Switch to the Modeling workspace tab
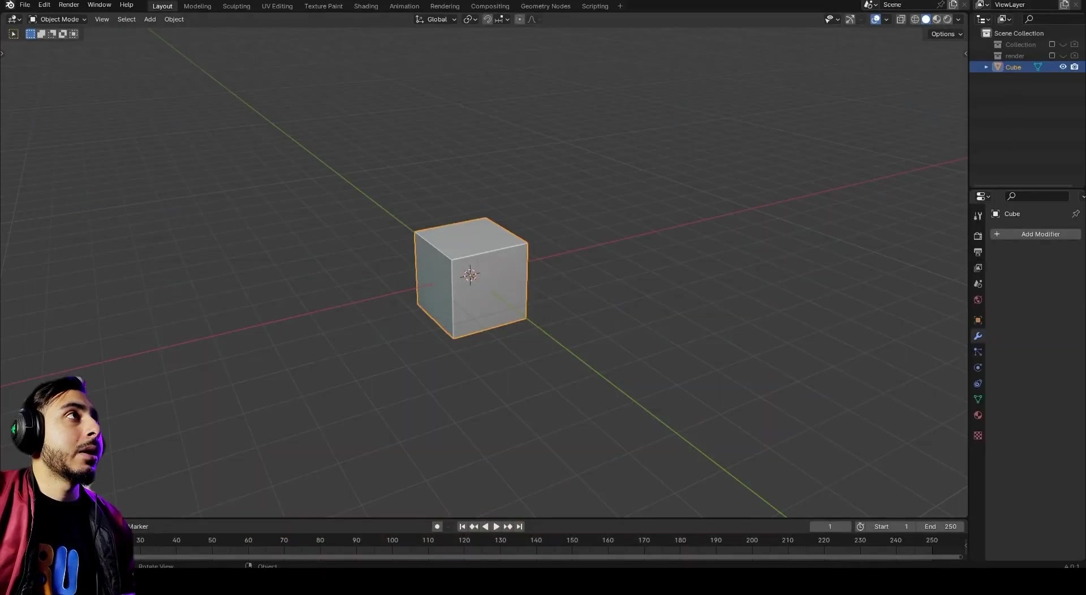This screenshot has width=1086, height=595. click(197, 6)
